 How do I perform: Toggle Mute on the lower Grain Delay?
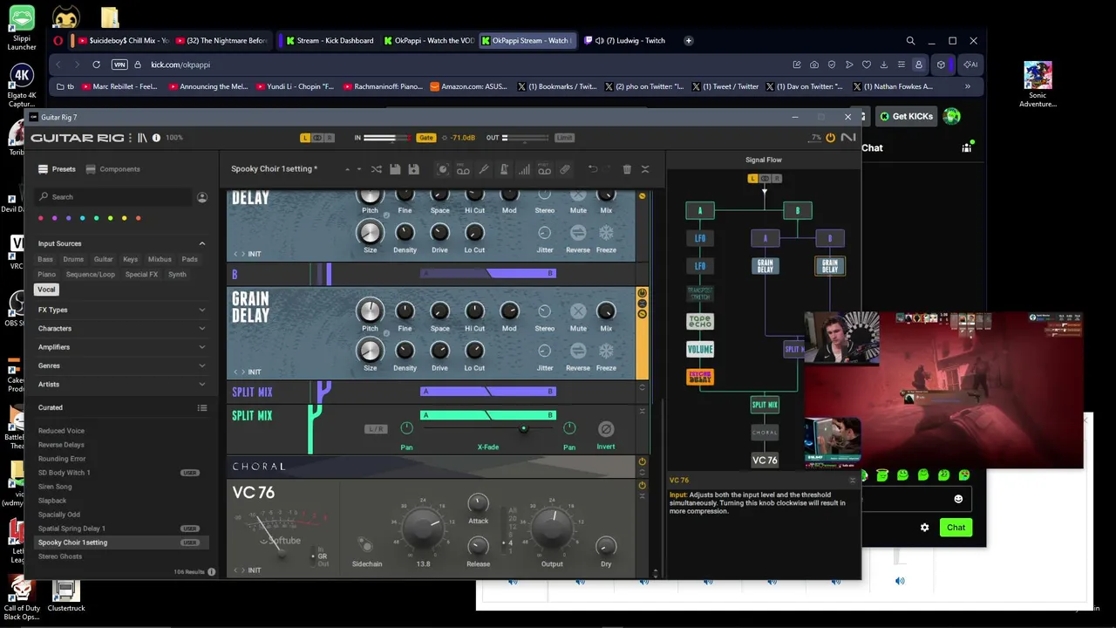(x=578, y=311)
